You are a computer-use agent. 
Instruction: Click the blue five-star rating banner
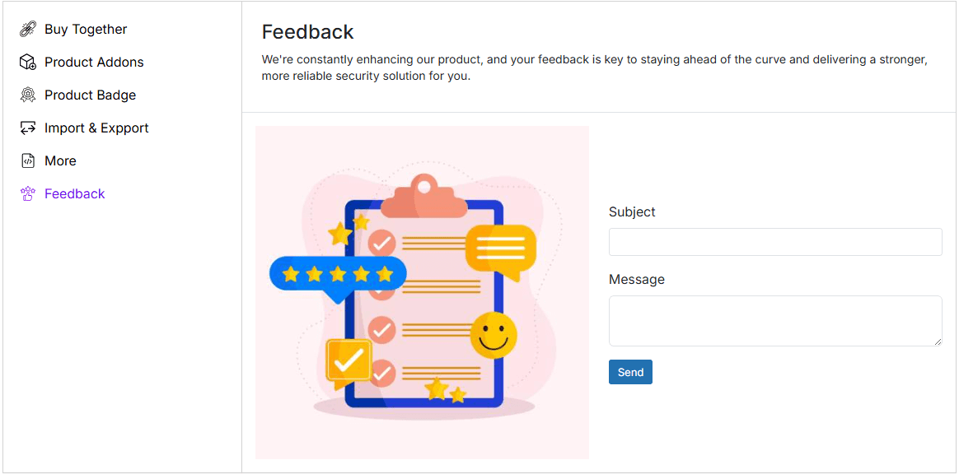338,274
